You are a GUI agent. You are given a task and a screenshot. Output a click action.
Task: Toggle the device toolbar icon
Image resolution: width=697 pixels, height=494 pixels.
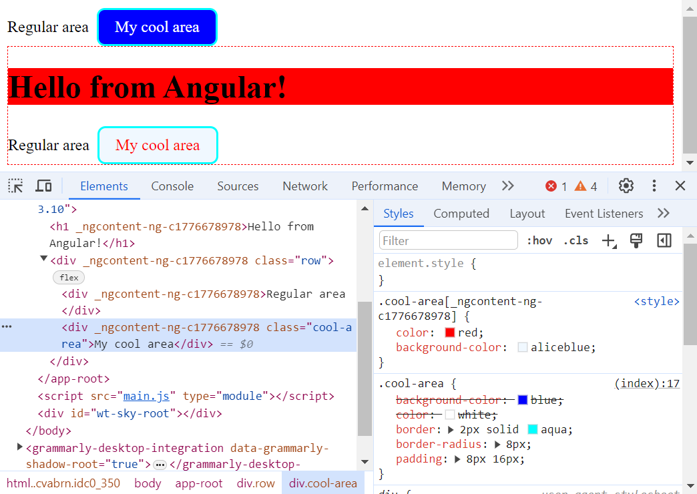point(43,186)
